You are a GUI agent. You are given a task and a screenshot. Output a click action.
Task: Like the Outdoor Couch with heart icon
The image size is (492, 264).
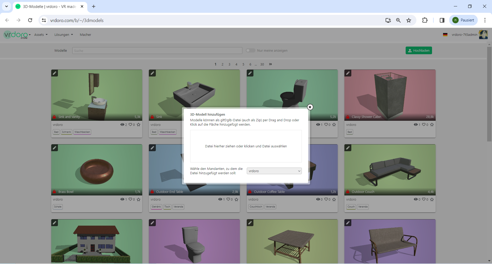[424, 199]
